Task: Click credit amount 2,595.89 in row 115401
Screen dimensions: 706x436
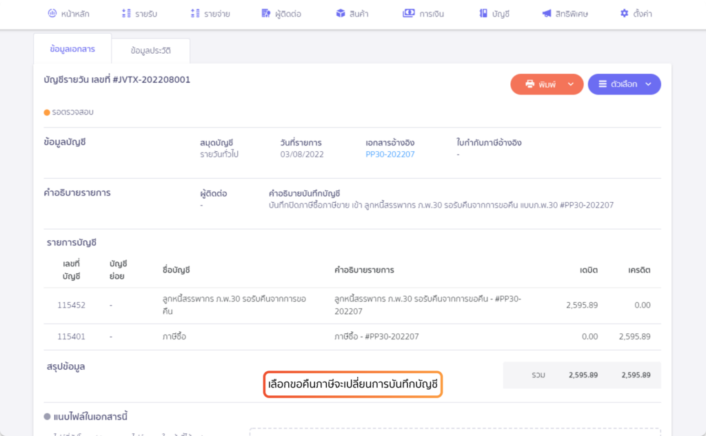Action: 634,337
